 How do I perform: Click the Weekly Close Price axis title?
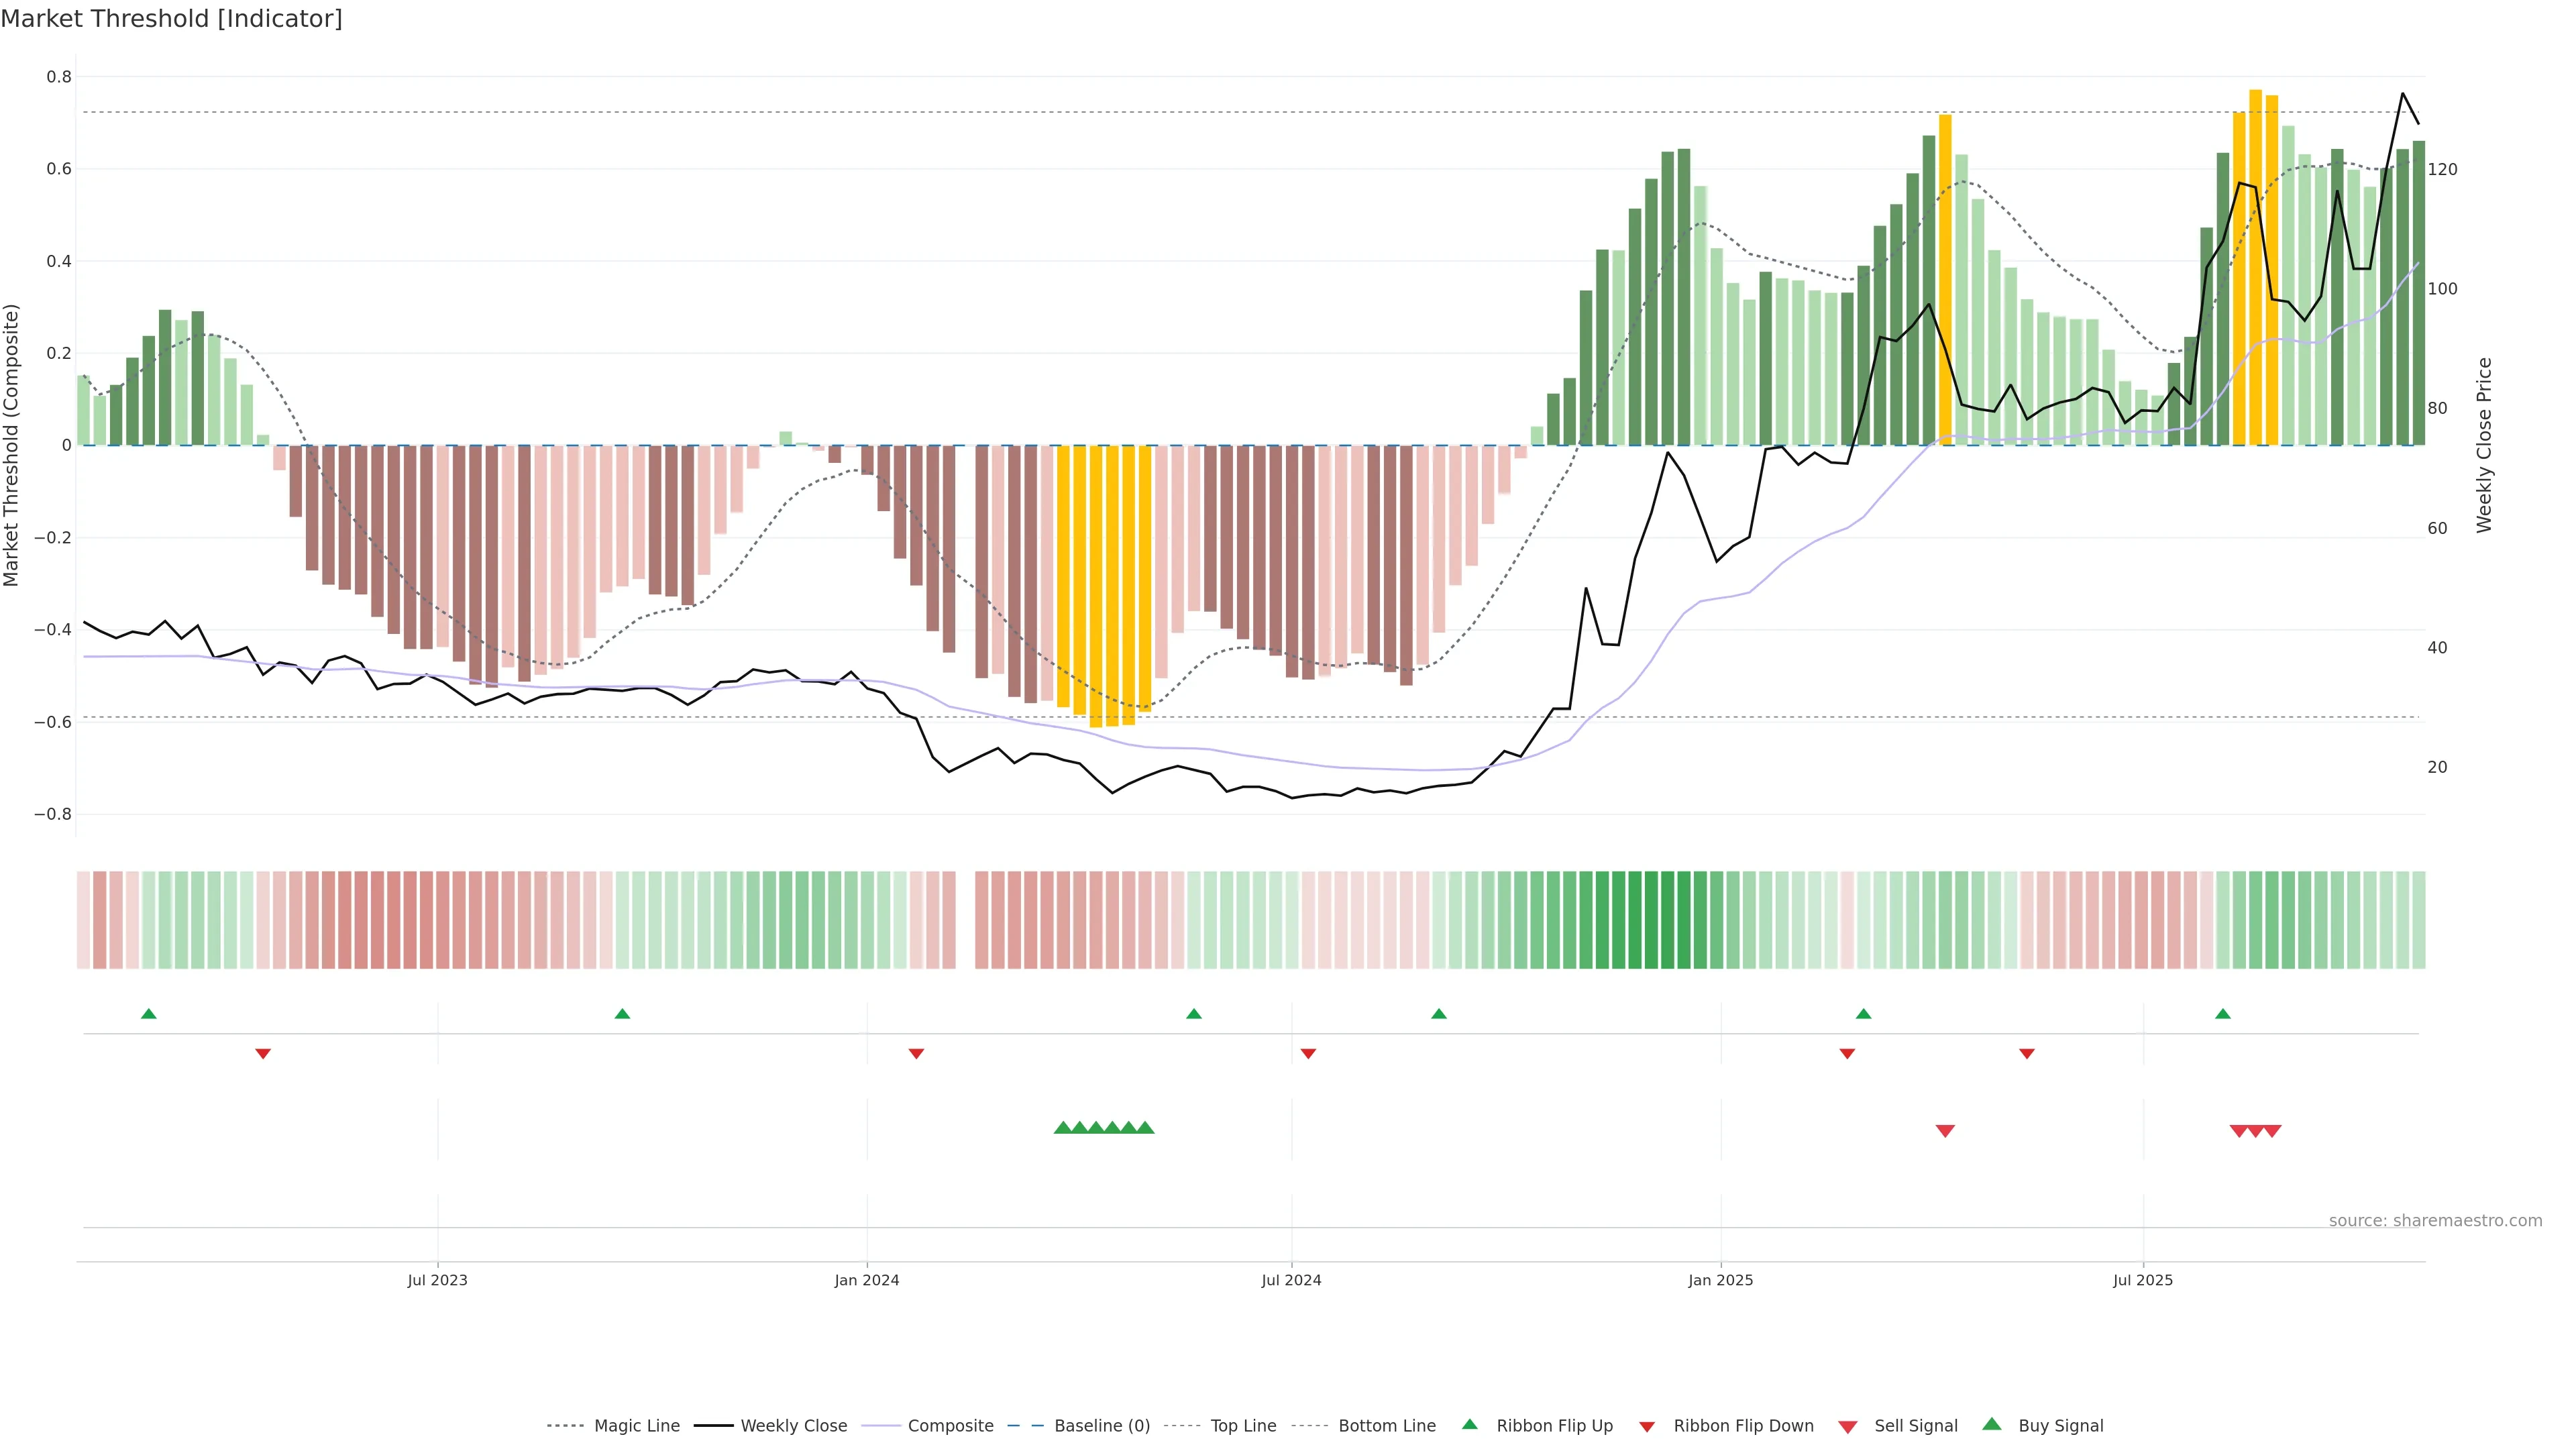(2485, 445)
